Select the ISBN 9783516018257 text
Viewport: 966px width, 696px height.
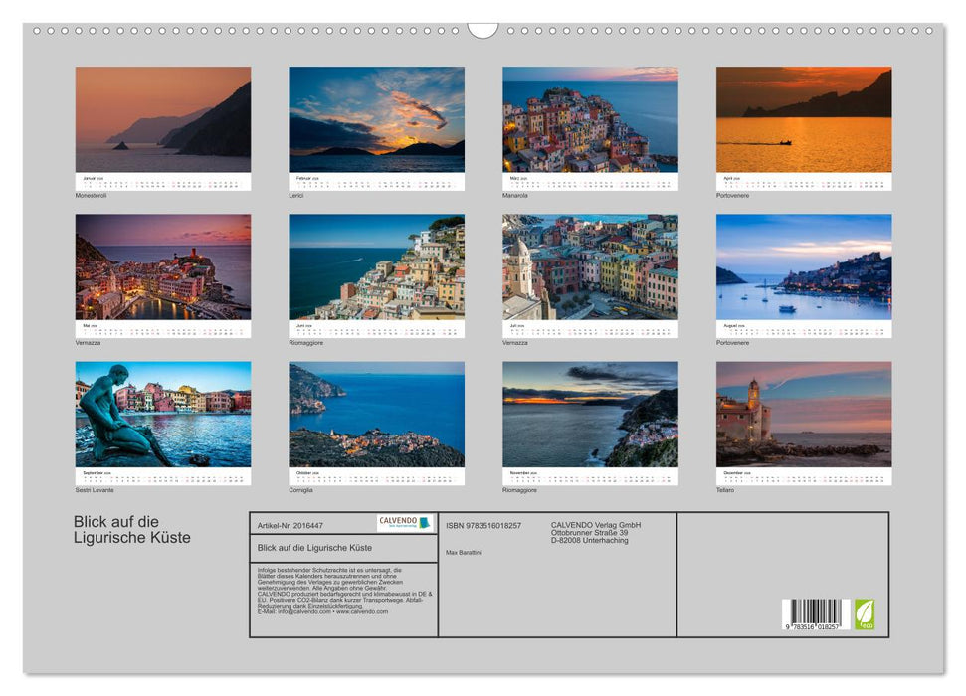click(483, 526)
